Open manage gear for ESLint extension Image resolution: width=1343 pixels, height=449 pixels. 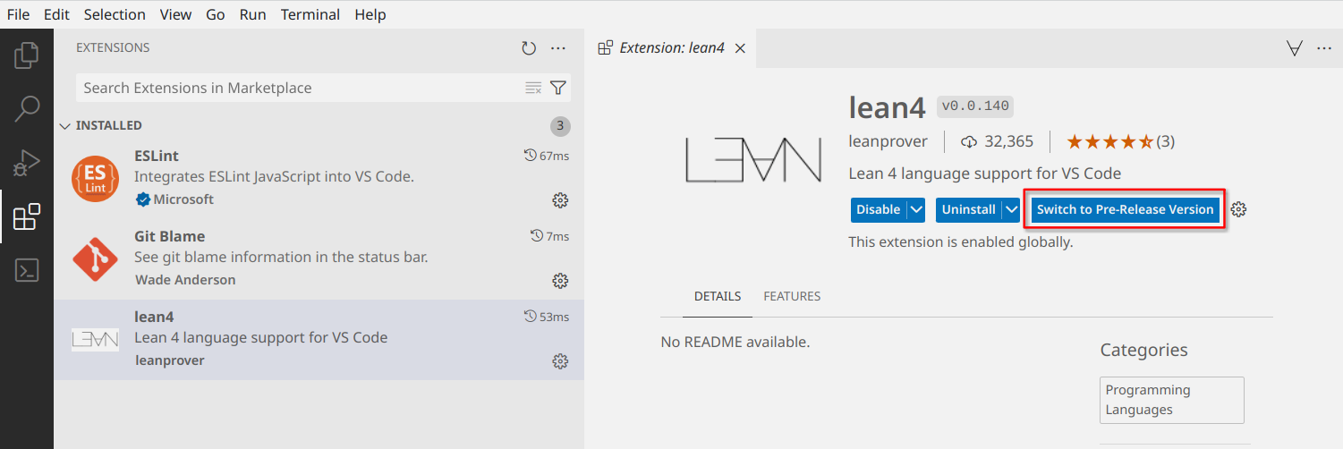click(x=561, y=199)
